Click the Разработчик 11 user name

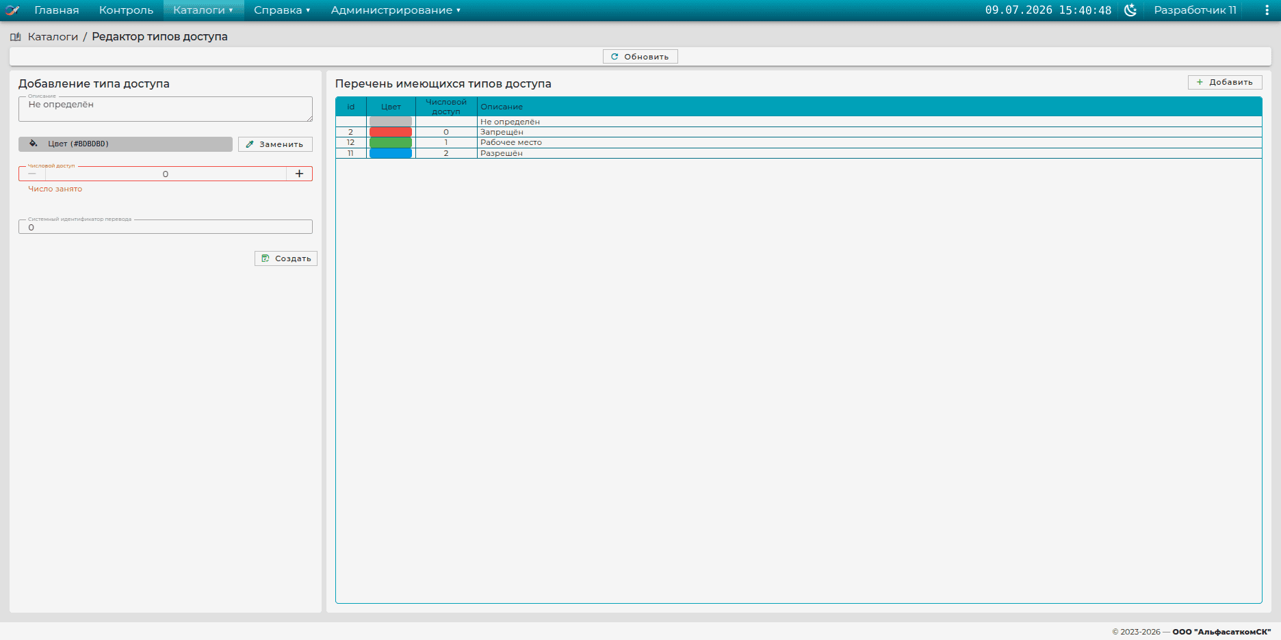(1195, 10)
